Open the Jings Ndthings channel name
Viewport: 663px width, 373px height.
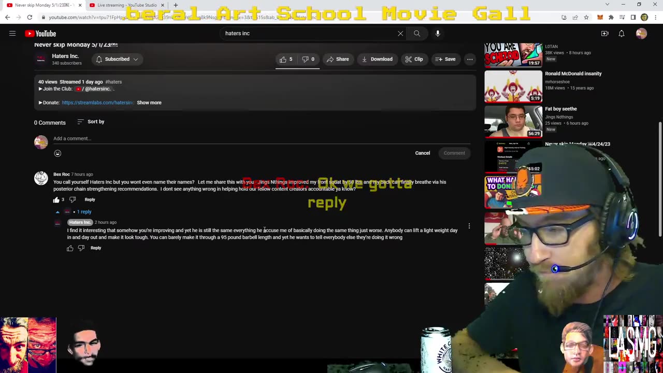point(559,118)
